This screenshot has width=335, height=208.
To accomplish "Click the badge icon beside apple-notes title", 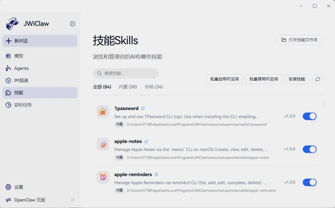I will (146, 141).
